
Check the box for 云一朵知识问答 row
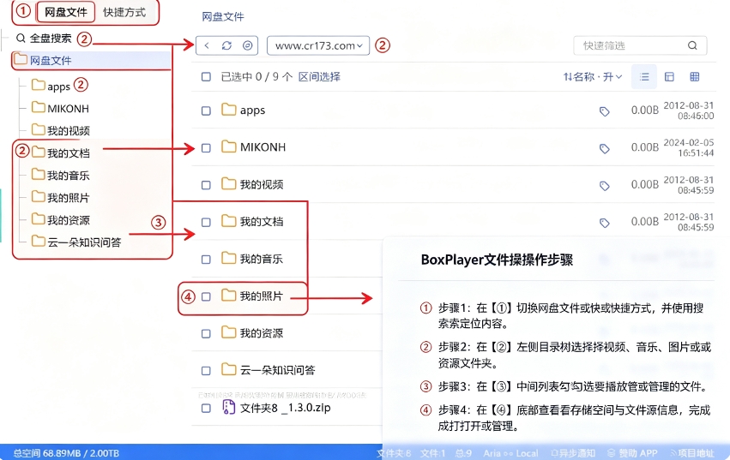206,371
